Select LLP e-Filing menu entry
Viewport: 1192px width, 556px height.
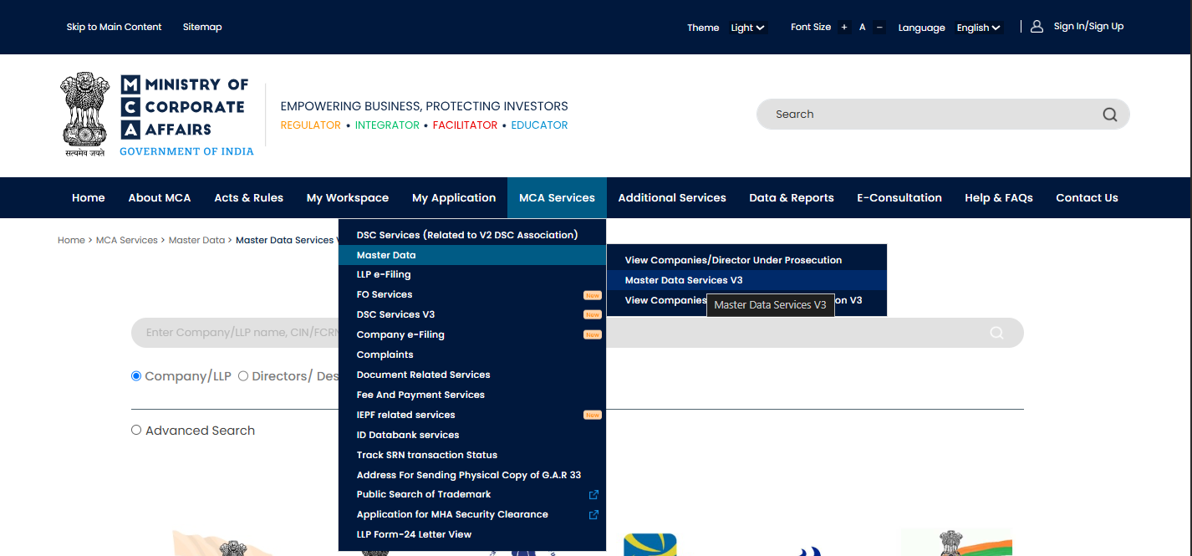tap(472, 274)
